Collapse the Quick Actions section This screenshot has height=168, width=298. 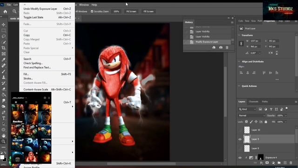click(x=239, y=86)
